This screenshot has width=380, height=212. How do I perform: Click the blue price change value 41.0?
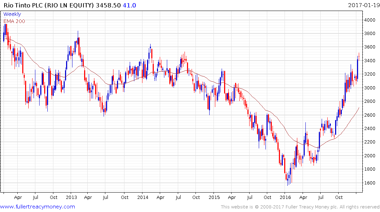tap(129, 5)
